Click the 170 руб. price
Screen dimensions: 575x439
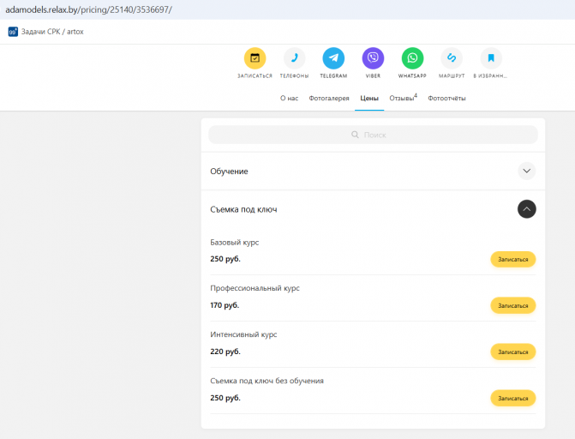(x=225, y=305)
